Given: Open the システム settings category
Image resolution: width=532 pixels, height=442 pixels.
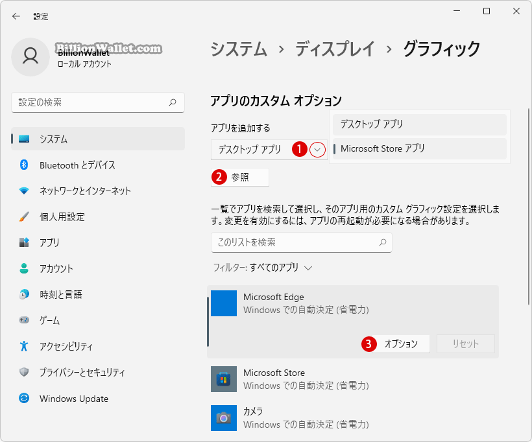Looking at the screenshot, I should click(x=98, y=139).
